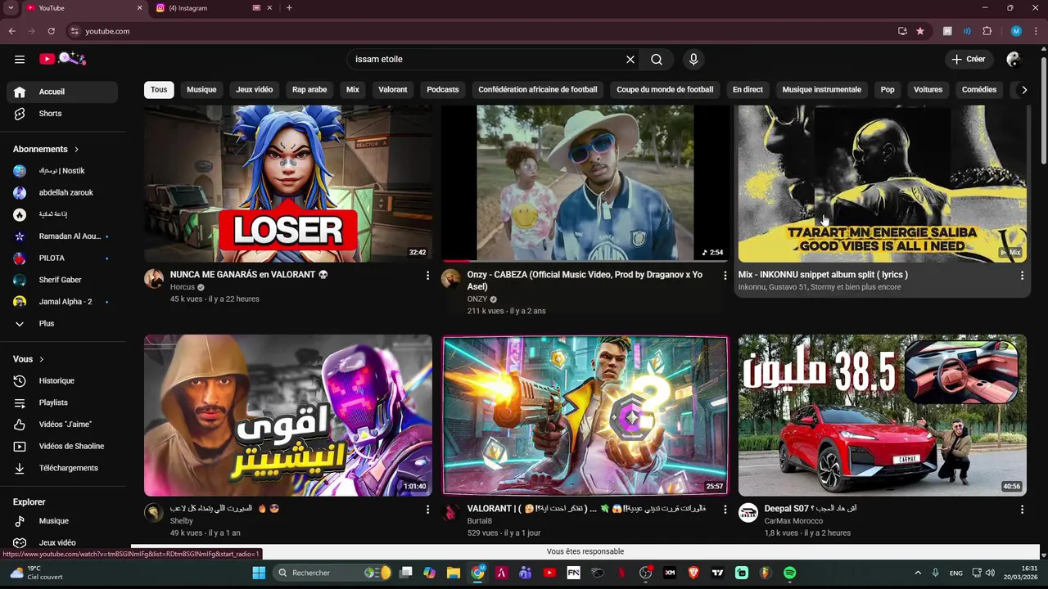Screen dimensions: 1048x589
Task: Open the YouTube hamburger guide menu
Action: coord(20,59)
